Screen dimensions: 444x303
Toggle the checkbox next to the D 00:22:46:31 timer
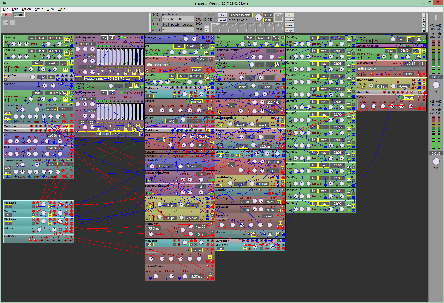251,20
